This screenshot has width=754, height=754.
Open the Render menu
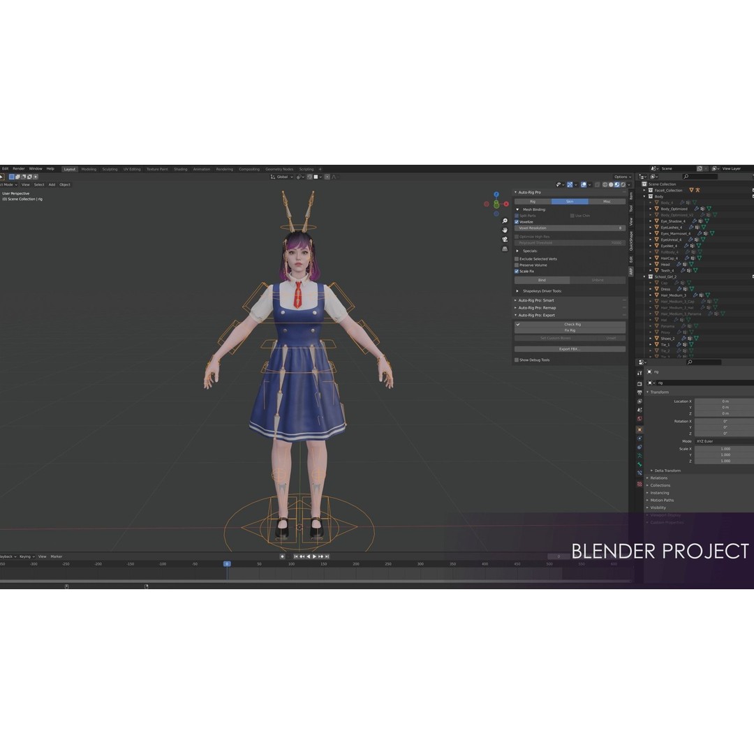pyautogui.click(x=19, y=169)
